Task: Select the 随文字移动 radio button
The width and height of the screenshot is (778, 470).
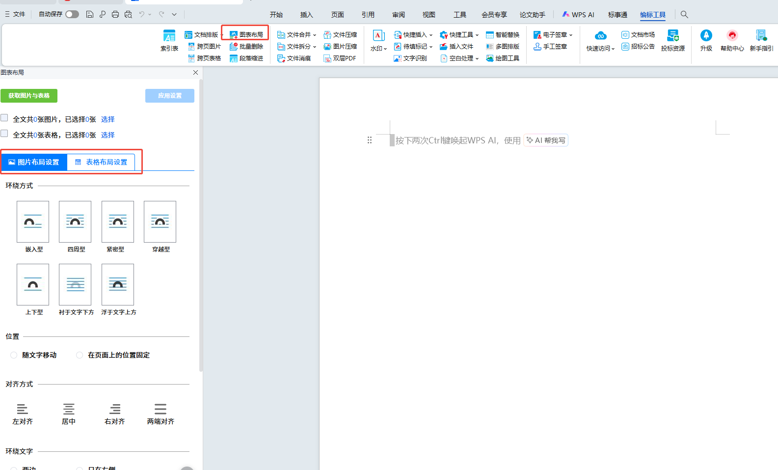Action: (x=14, y=355)
